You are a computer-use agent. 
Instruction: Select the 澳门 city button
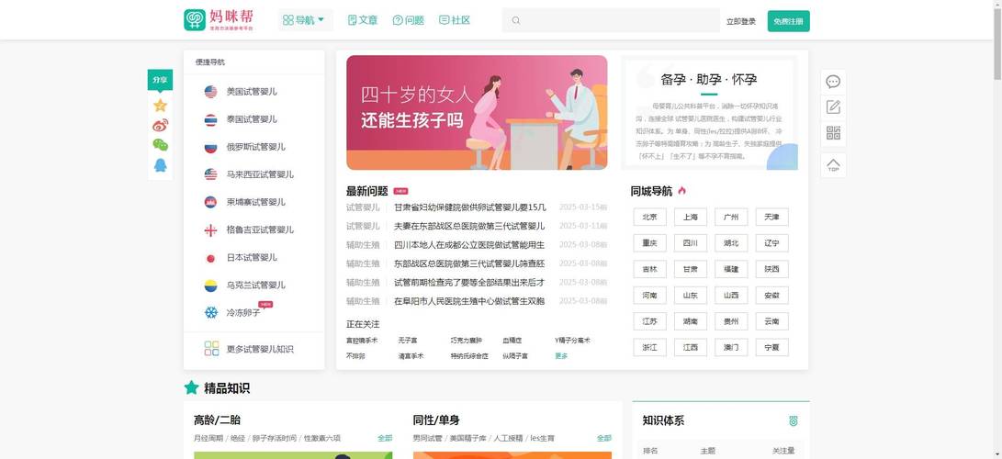point(731,348)
